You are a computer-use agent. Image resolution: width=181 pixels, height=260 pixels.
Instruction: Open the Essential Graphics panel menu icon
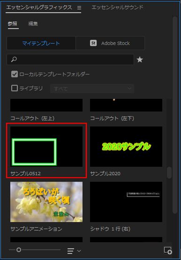(x=79, y=7)
